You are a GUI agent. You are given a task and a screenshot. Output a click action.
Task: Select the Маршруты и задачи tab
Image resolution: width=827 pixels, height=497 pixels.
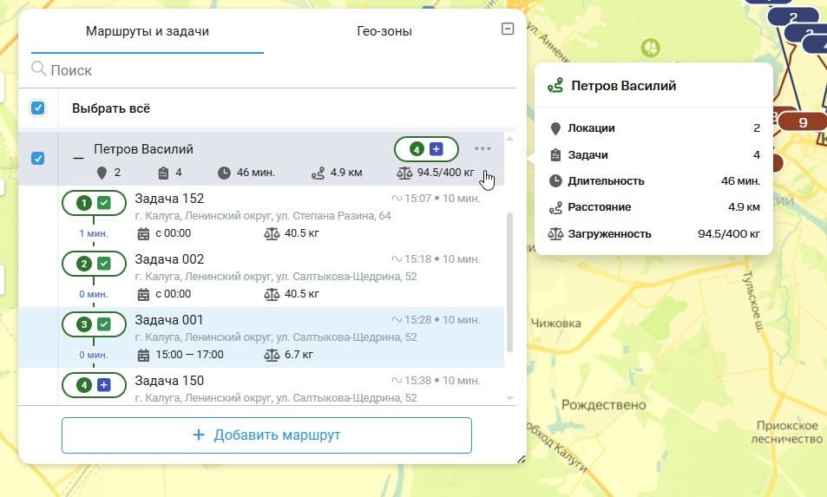pos(148,31)
